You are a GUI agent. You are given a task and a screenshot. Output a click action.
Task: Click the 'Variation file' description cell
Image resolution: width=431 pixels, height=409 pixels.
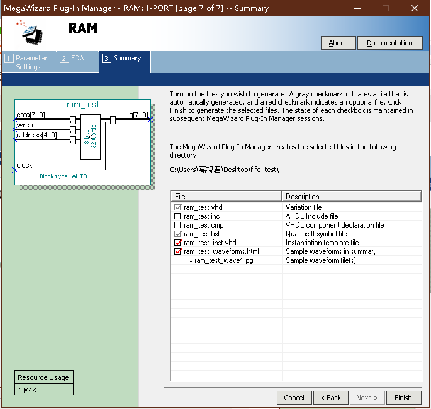tap(303, 207)
